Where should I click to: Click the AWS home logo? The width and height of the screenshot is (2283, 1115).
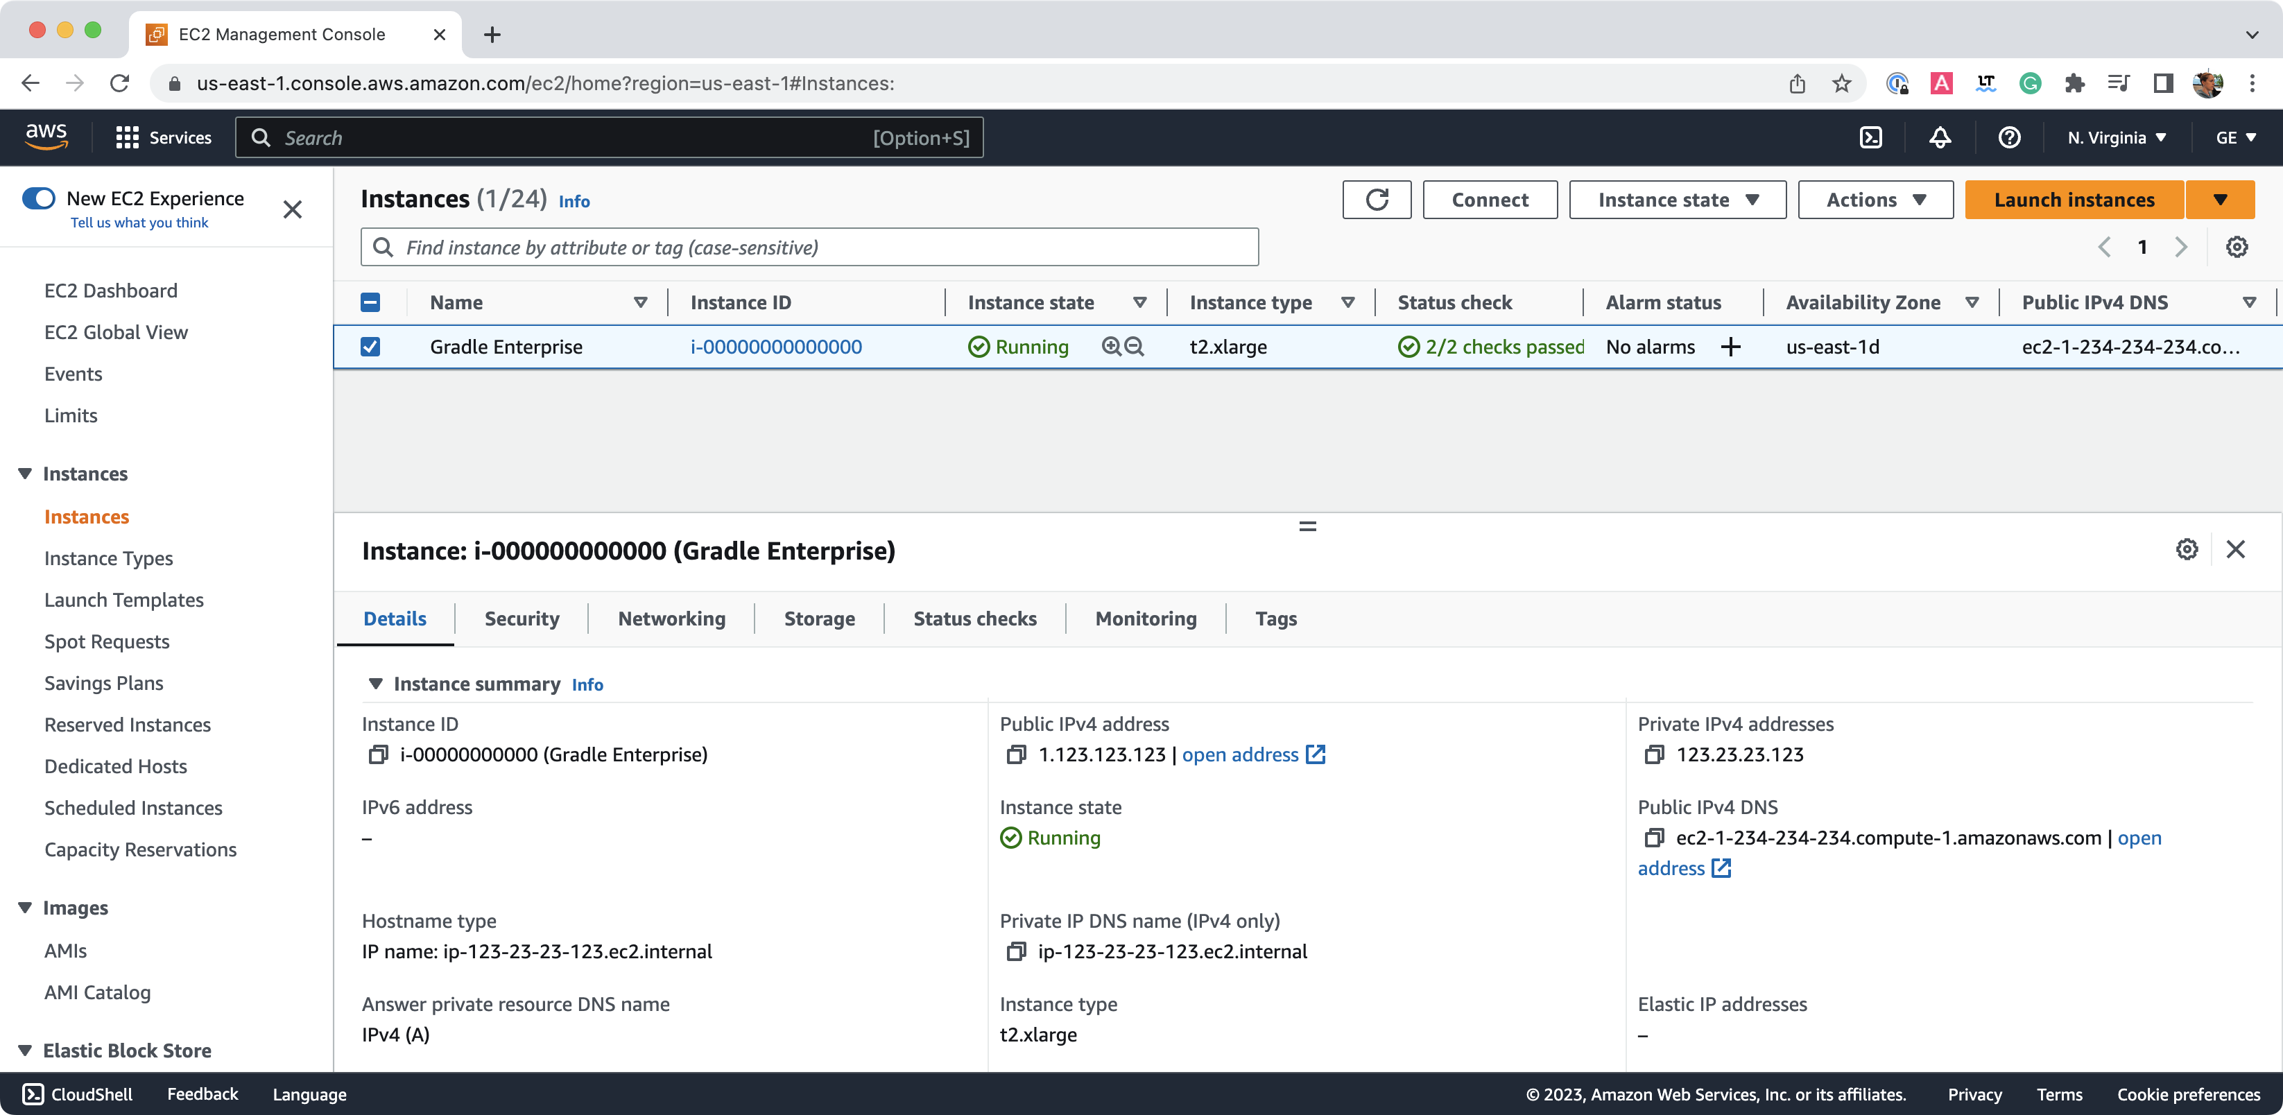point(46,137)
